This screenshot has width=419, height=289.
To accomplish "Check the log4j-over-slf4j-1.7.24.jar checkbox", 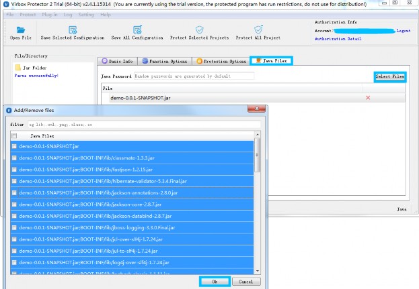I will click(14, 263).
